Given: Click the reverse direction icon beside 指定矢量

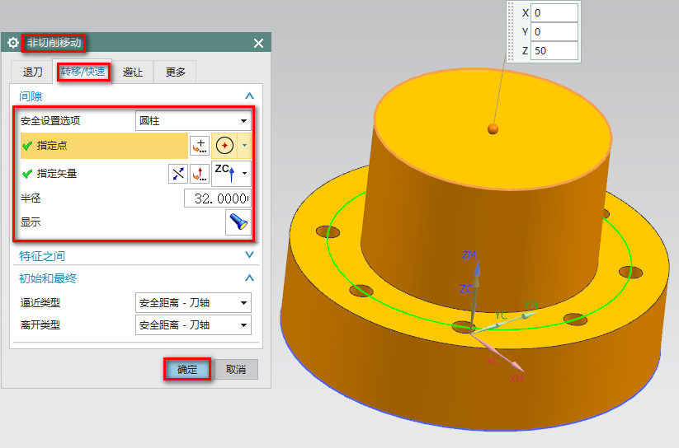Looking at the screenshot, I should coord(178,174).
